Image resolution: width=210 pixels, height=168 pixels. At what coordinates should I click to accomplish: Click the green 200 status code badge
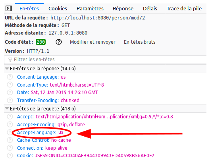(41, 42)
